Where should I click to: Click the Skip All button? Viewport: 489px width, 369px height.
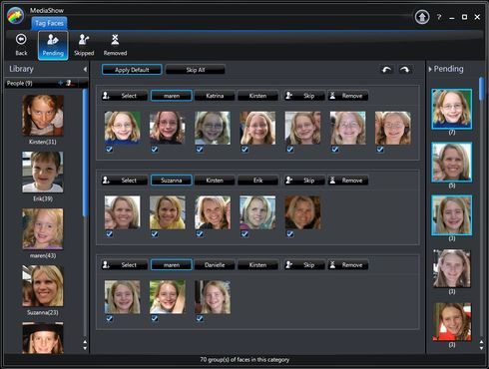pos(196,70)
